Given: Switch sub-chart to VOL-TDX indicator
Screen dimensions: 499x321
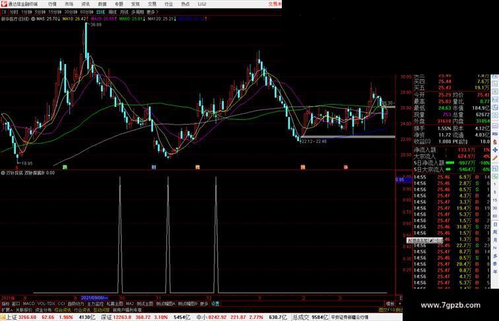Looking at the screenshot, I should pyautogui.click(x=46, y=304).
